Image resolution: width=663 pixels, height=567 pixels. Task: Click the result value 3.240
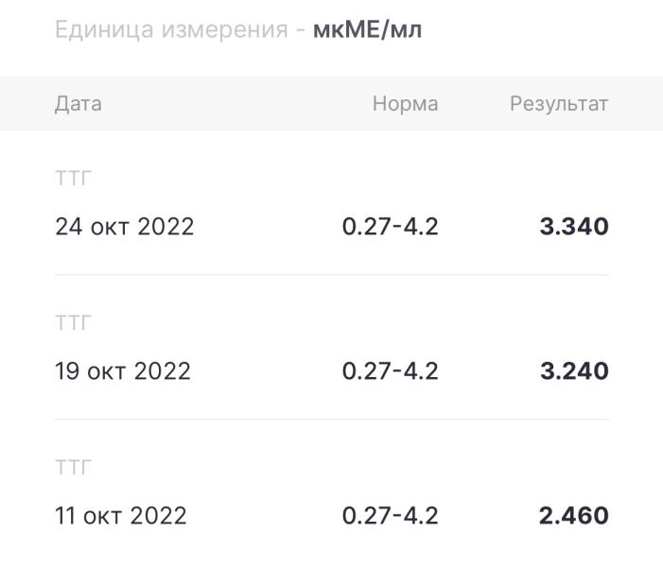pos(574,371)
